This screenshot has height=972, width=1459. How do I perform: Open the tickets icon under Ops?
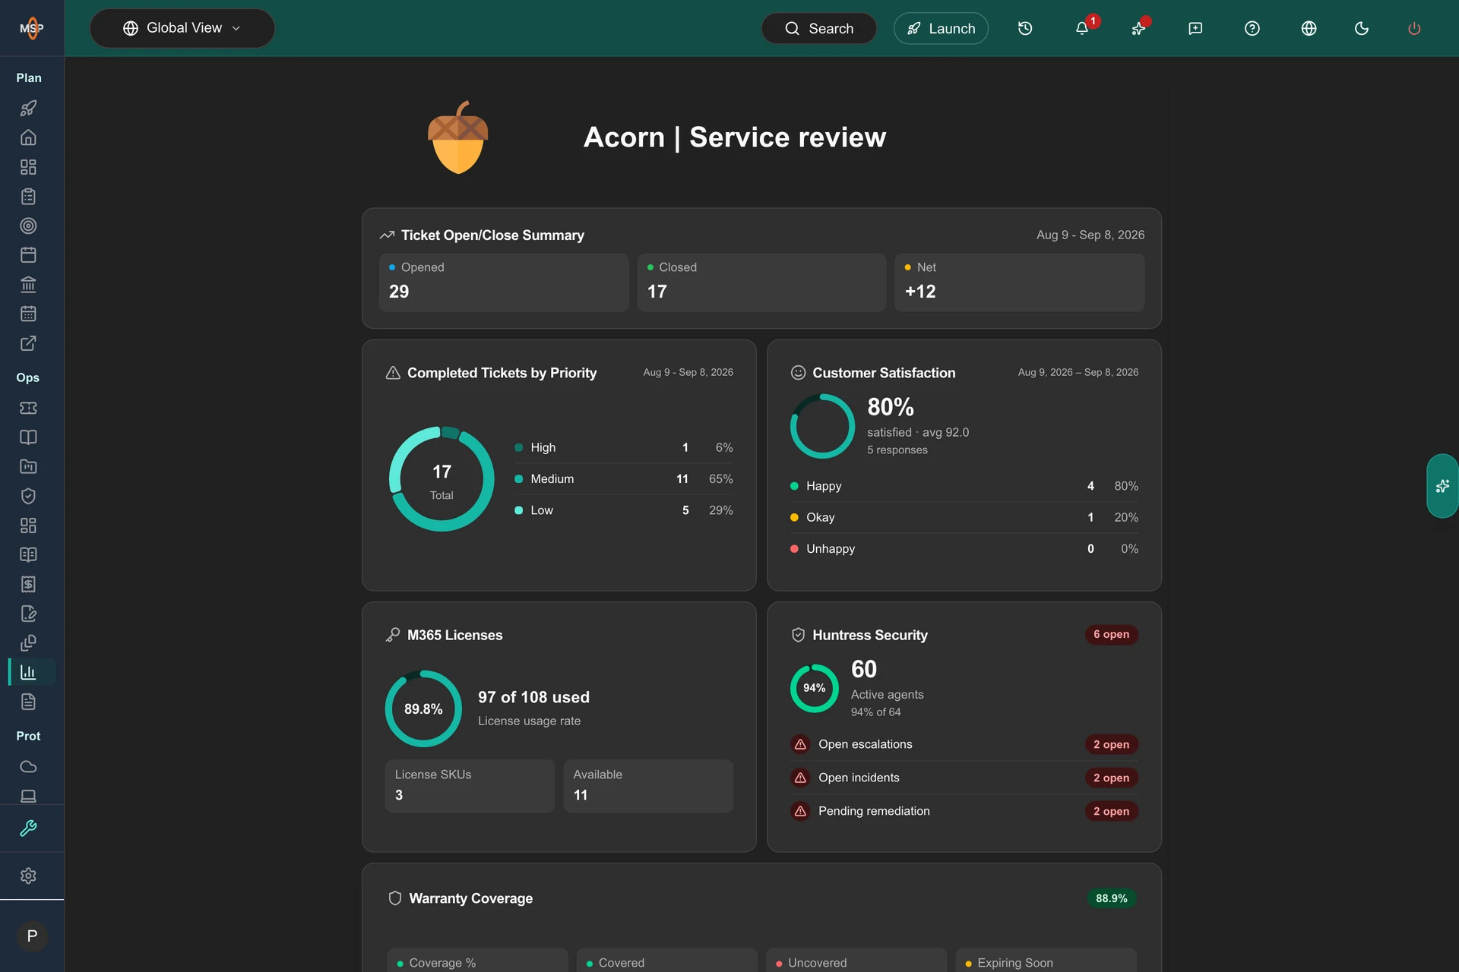[28, 408]
